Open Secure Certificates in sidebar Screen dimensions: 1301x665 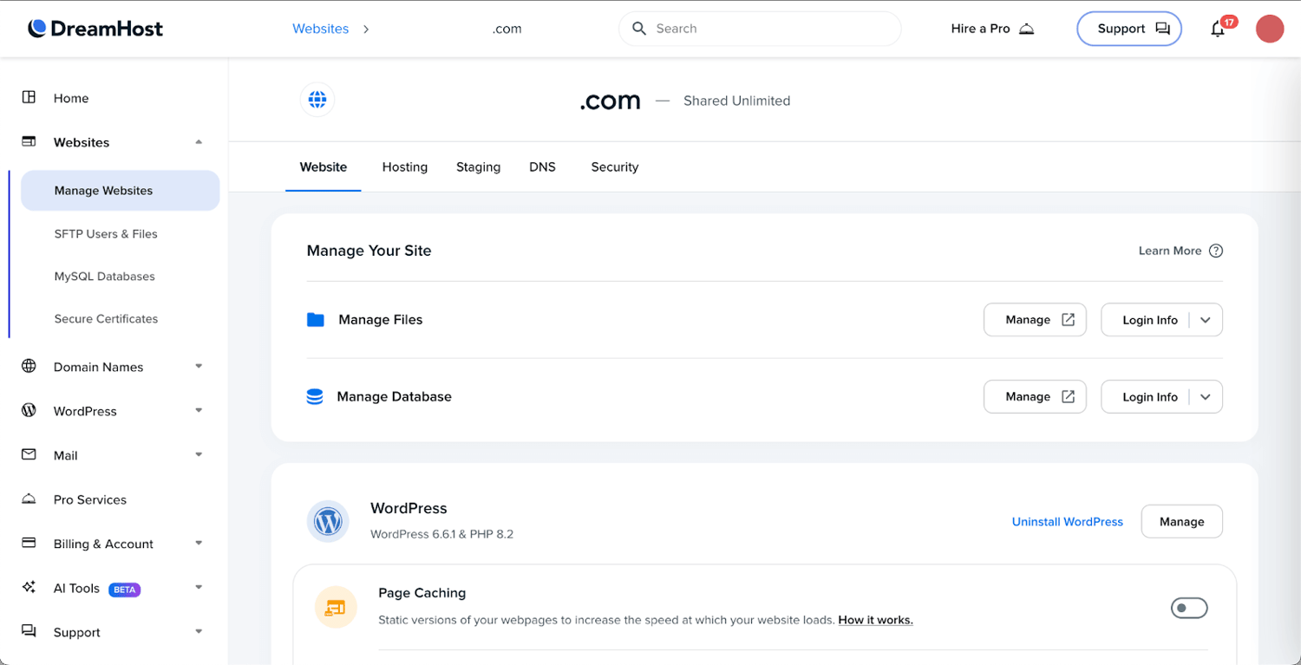click(x=106, y=318)
